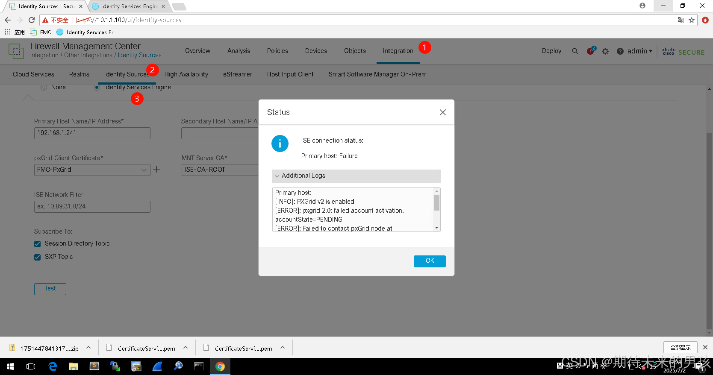The image size is (713, 375).
Task: Close the Identity Sources browser tab
Action: (81, 6)
